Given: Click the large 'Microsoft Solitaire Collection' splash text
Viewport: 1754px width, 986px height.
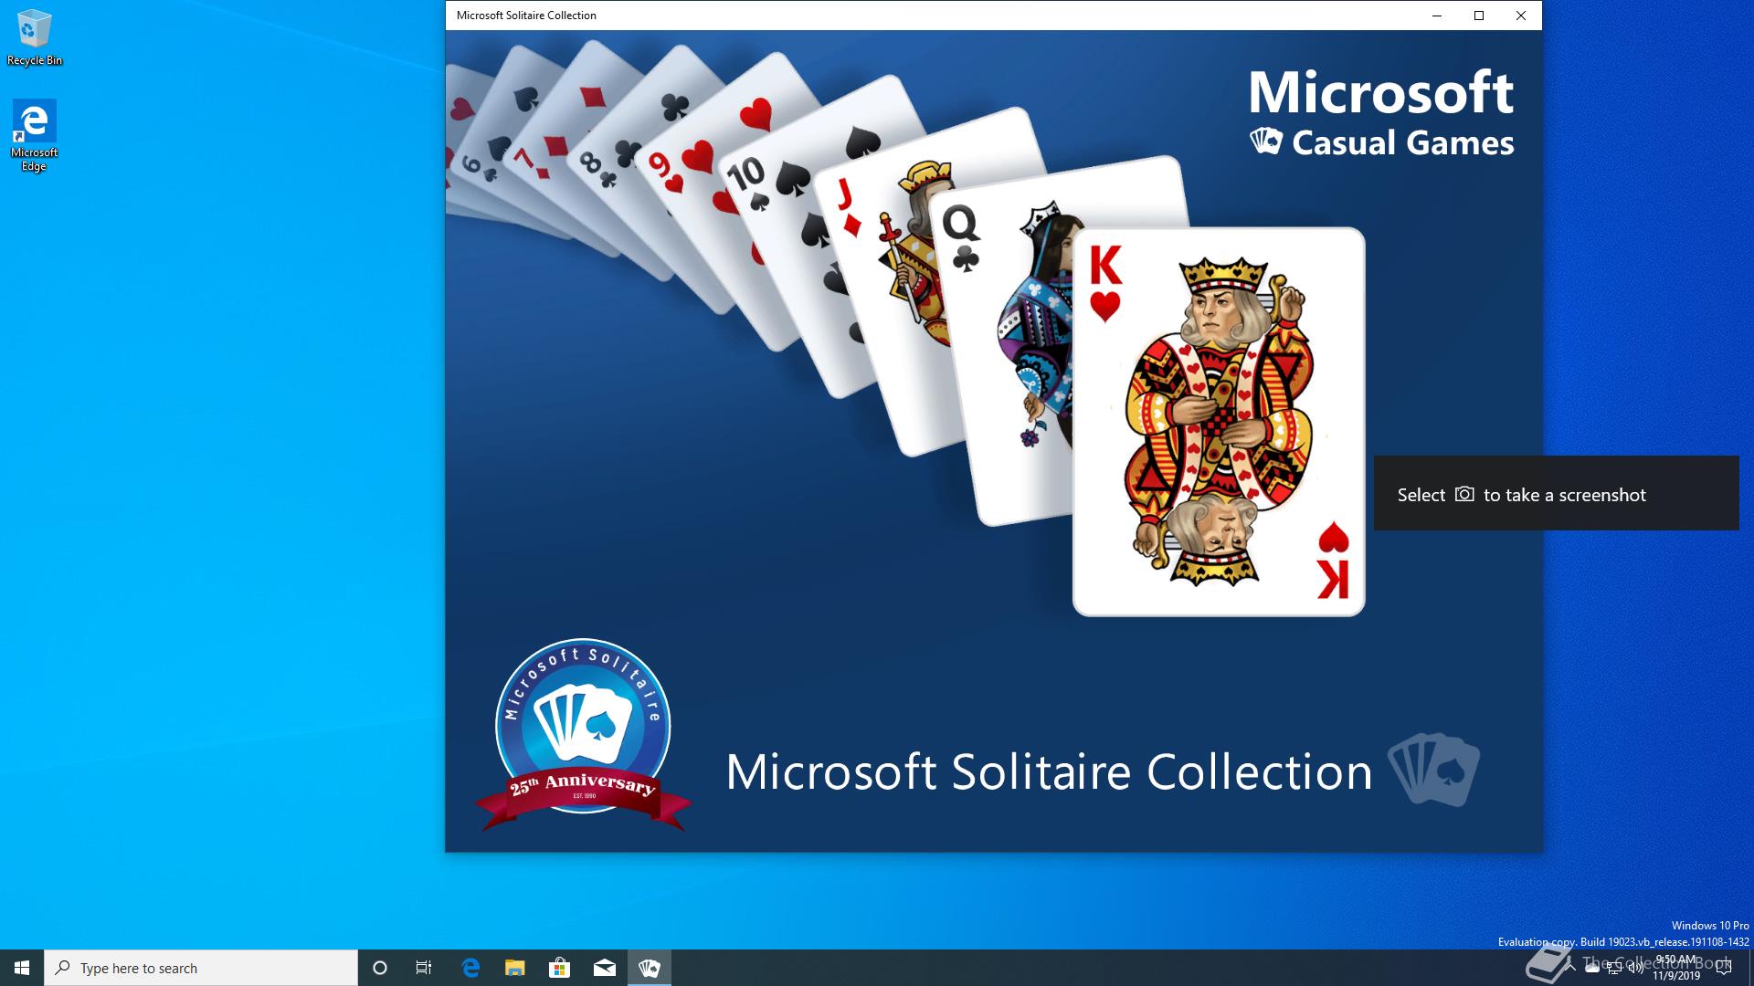Looking at the screenshot, I should (x=1049, y=772).
